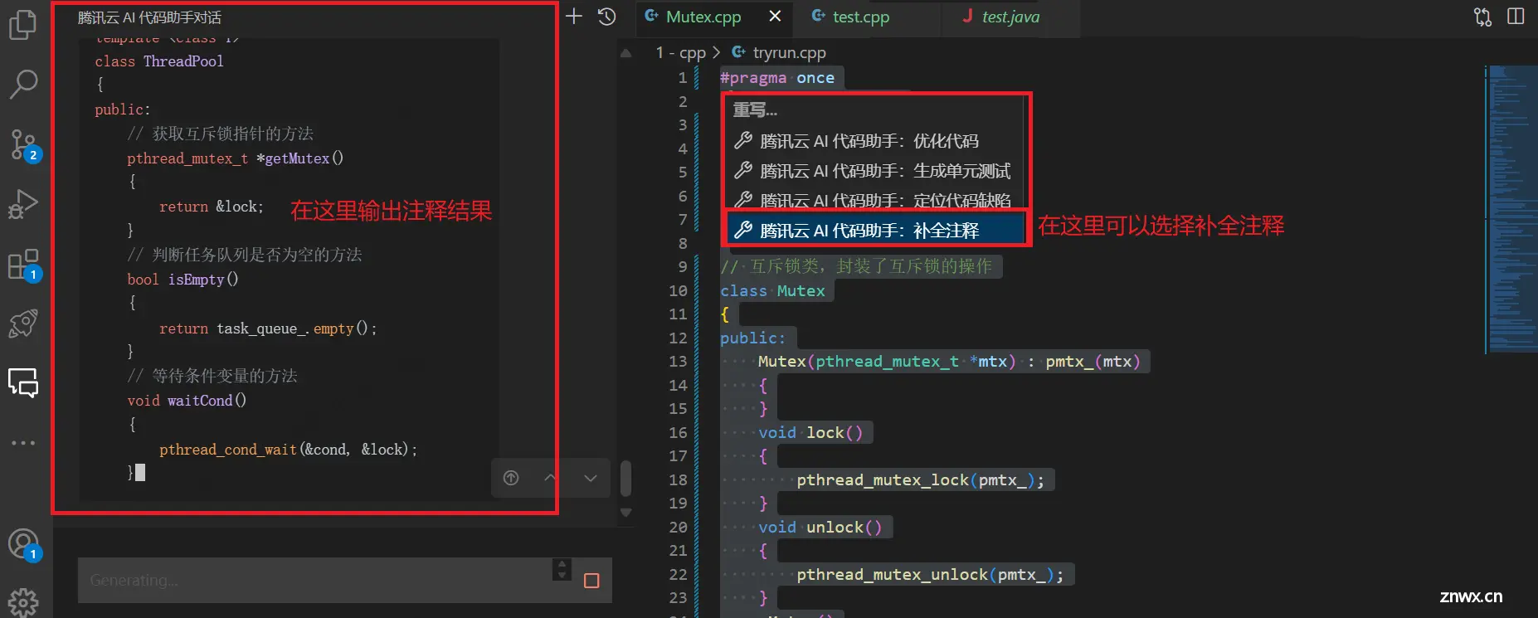The image size is (1538, 618).
Task: Open the Explorer files view
Action: pos(22,24)
